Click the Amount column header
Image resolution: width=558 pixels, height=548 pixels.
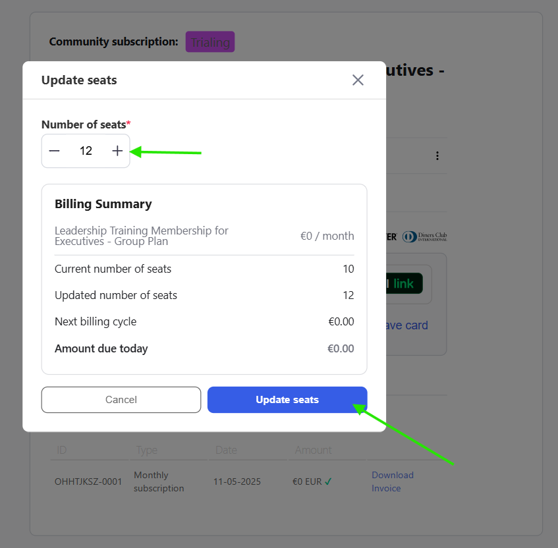314,451
